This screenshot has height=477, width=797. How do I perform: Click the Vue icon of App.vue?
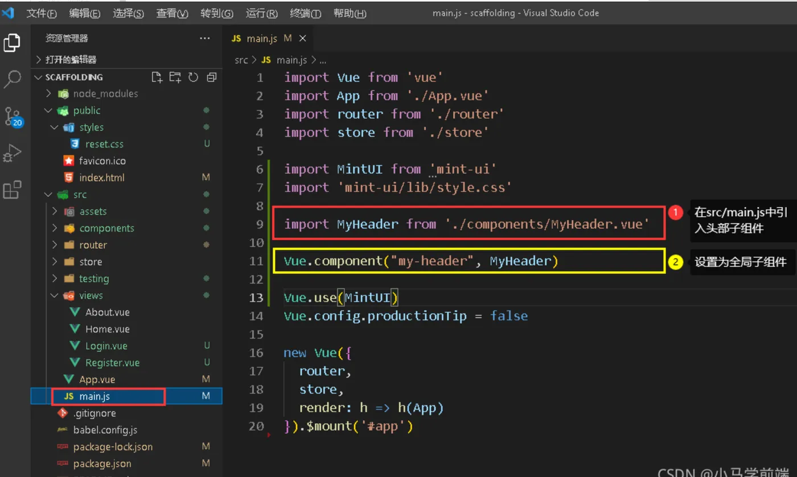point(68,379)
